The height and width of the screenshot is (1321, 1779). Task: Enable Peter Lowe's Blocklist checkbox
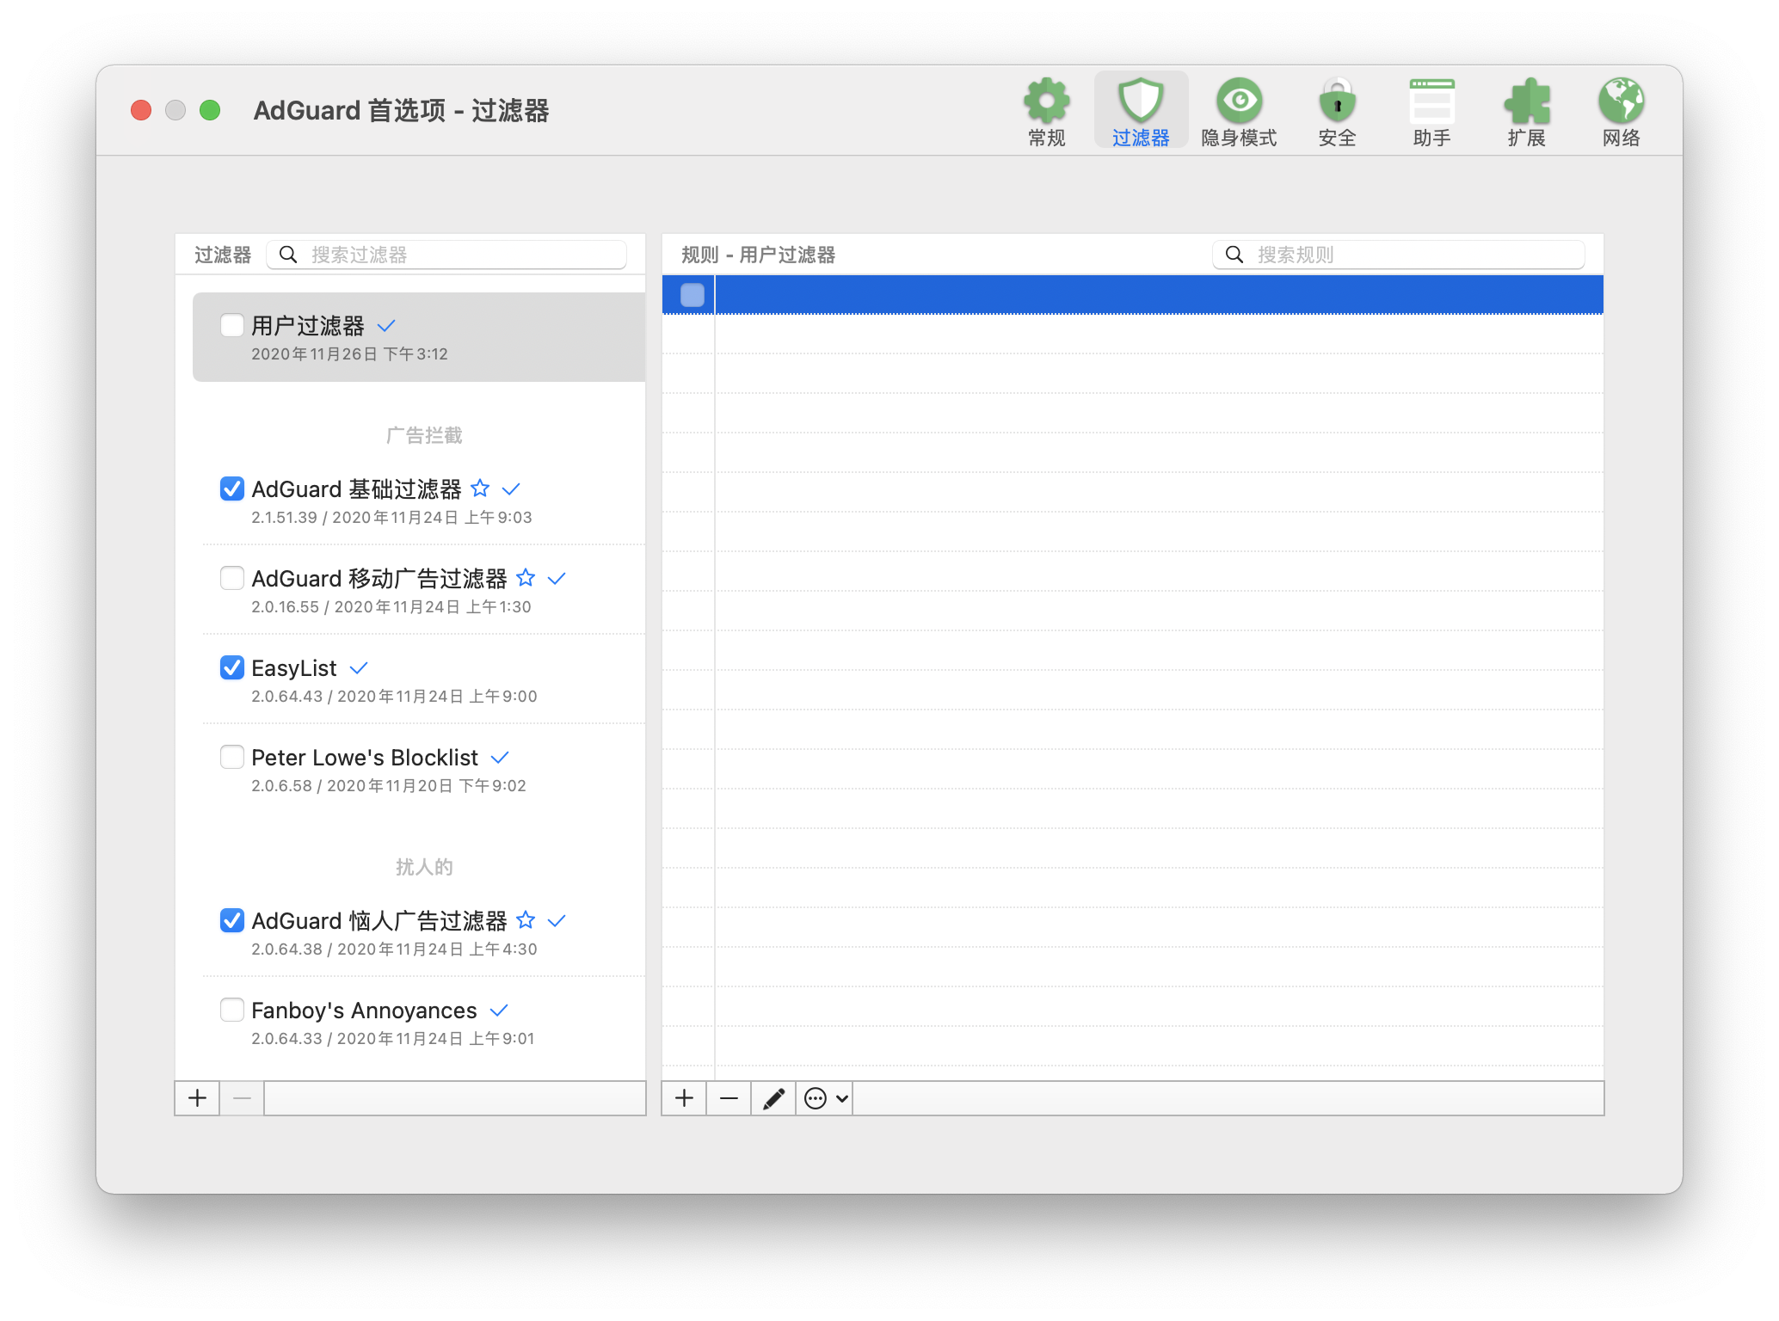click(231, 757)
